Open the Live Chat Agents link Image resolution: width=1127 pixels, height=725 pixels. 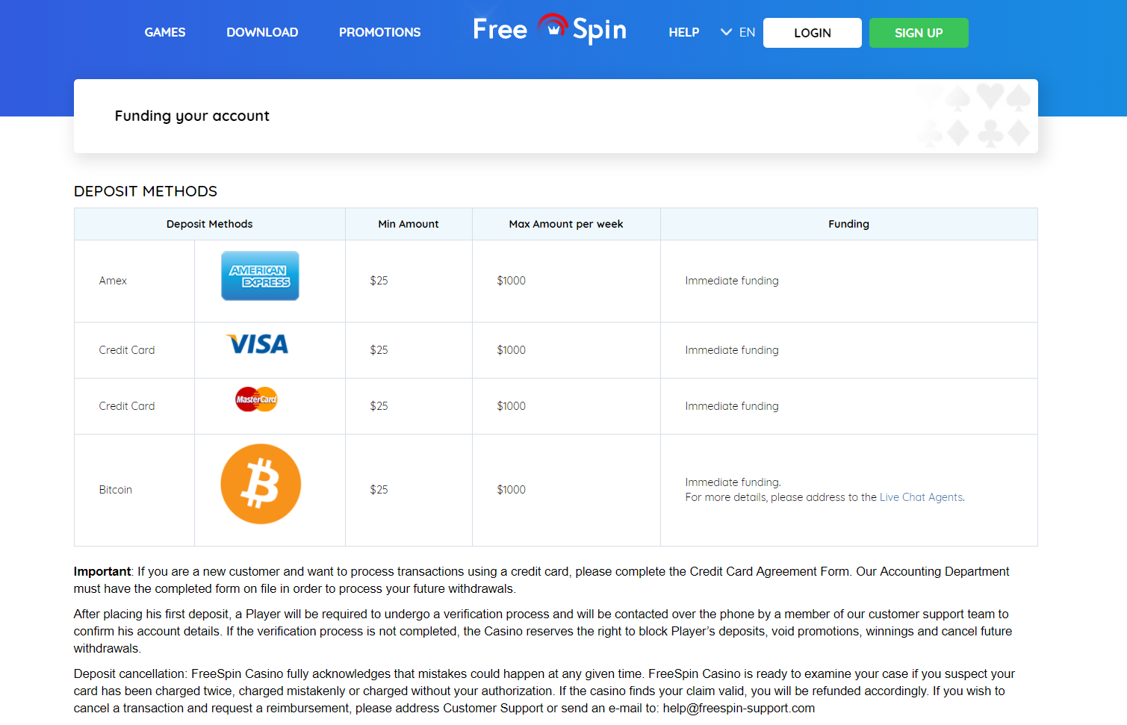point(921,497)
